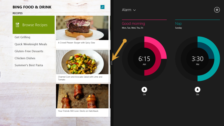Viewport: 224px width, 126px height.
Task: Toggle the Nap alarm bell off
Action: [197, 90]
